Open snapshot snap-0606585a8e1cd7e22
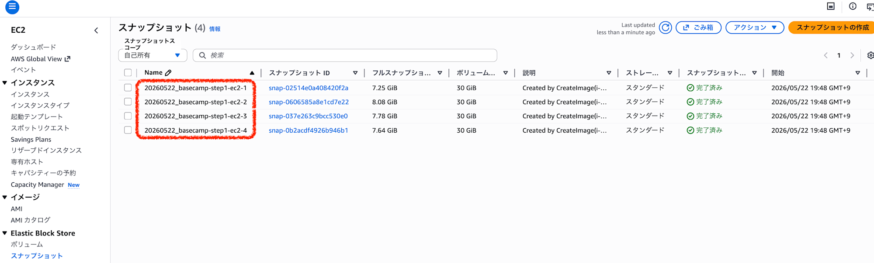Viewport: 874px width, 263px height. tap(309, 102)
